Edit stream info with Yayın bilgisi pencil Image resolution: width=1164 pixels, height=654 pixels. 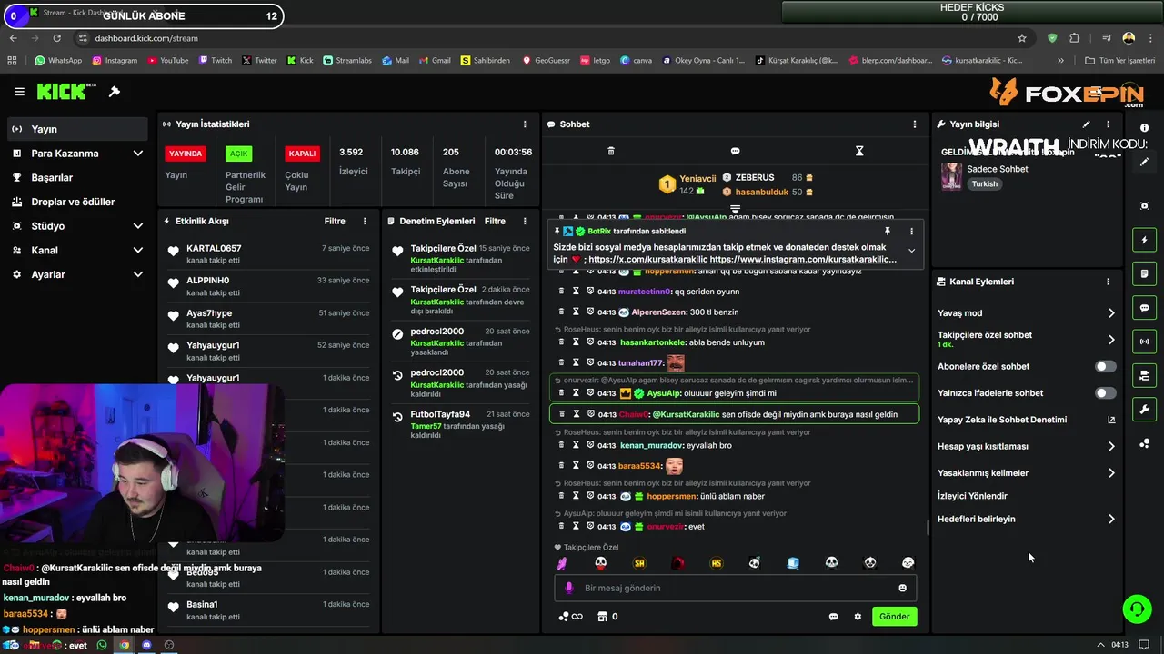click(1086, 124)
